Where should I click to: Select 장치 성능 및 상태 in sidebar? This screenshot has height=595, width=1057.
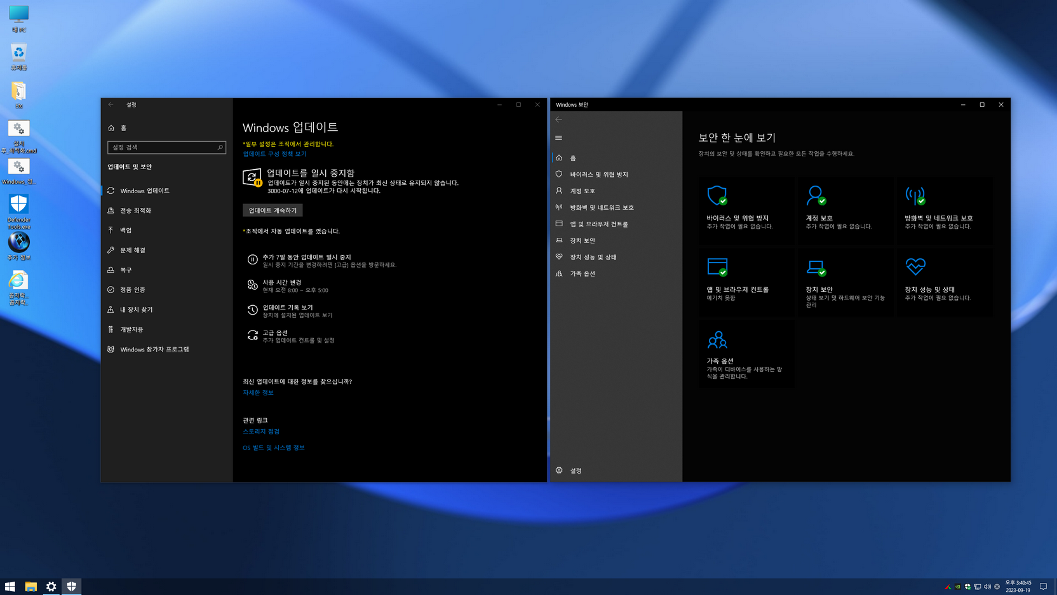tap(616, 257)
